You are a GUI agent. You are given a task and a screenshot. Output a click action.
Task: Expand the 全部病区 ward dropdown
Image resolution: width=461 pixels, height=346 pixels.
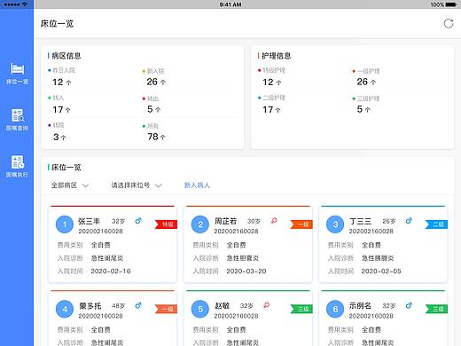tap(70, 185)
